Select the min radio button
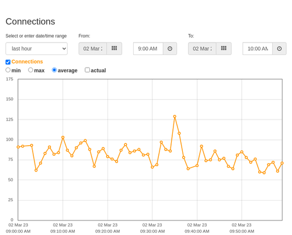This screenshot has height=235, width=292. coord(8,70)
